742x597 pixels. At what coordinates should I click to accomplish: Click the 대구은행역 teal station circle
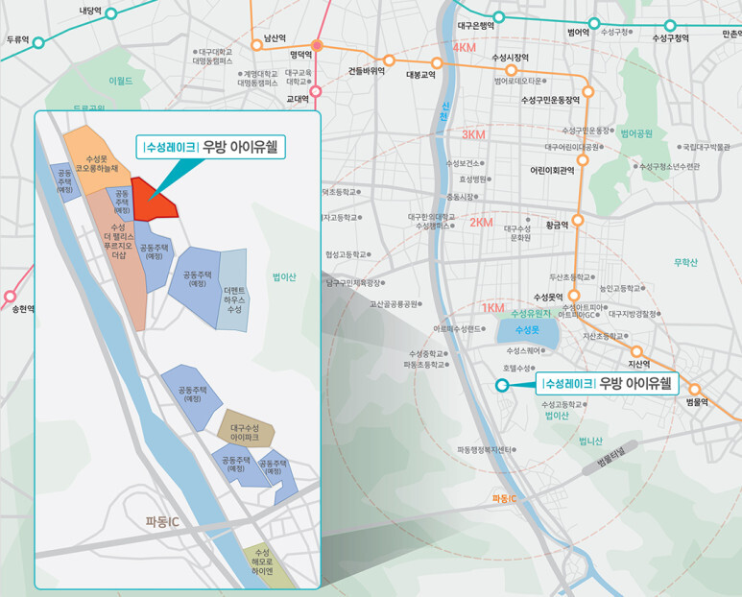499,17
